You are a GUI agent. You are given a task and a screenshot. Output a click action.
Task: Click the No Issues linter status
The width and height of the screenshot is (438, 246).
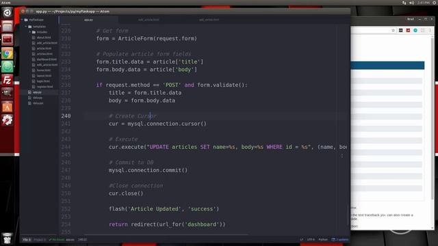point(57,239)
